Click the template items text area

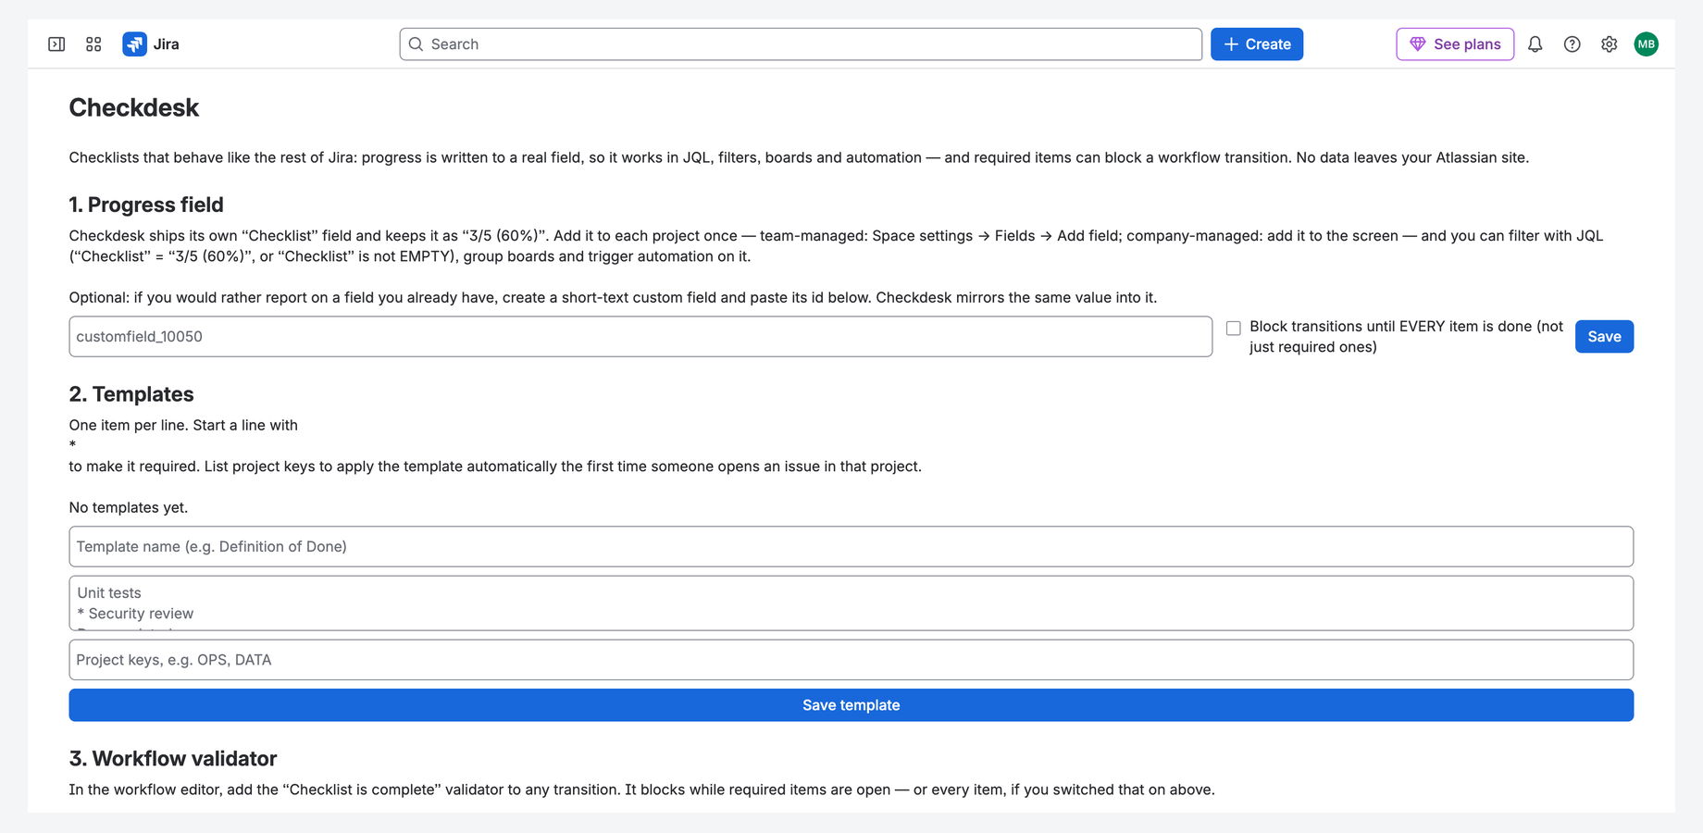pyautogui.click(x=851, y=603)
